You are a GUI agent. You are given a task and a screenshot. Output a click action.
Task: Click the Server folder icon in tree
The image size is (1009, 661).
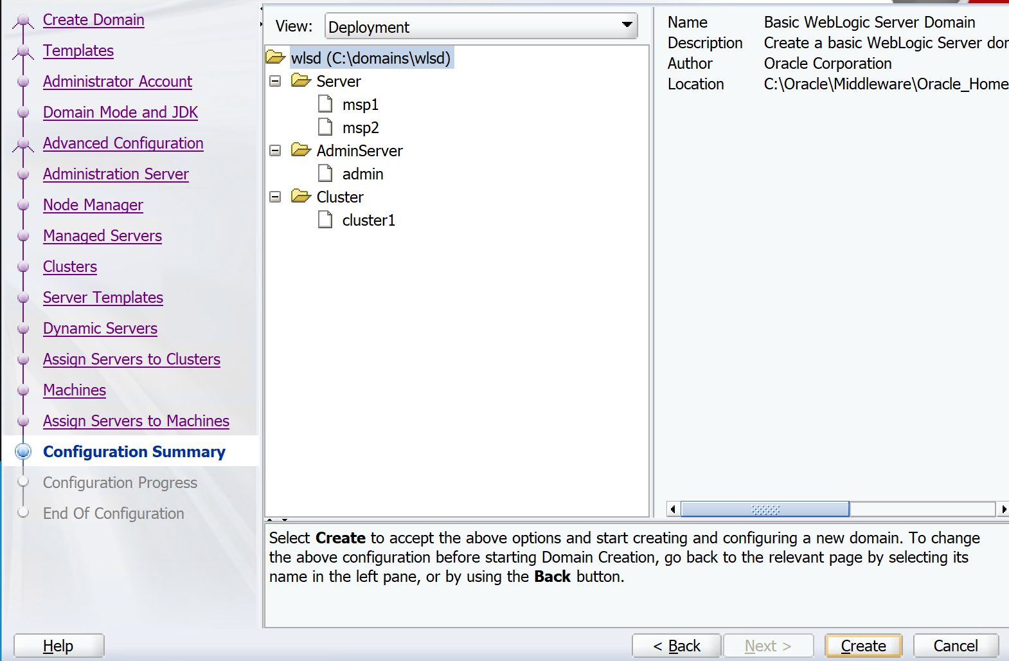[301, 80]
